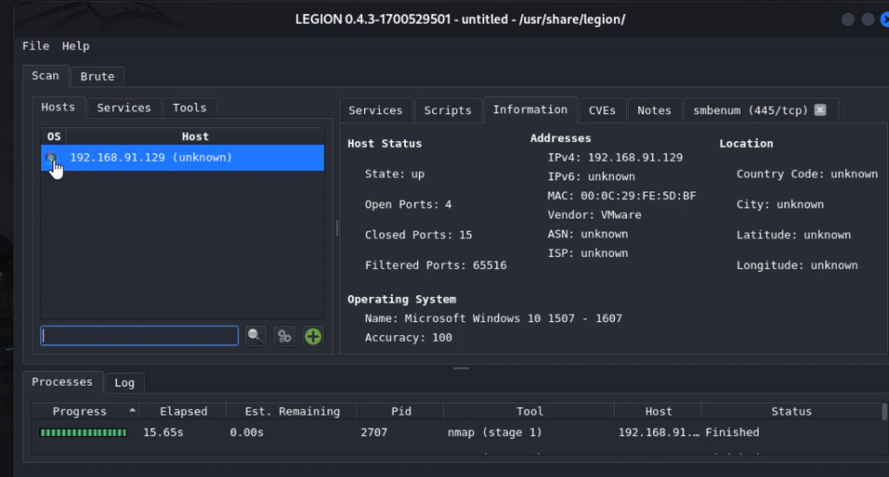Sort processes by Tool column
Viewport: 889px width, 477px height.
pyautogui.click(x=529, y=411)
